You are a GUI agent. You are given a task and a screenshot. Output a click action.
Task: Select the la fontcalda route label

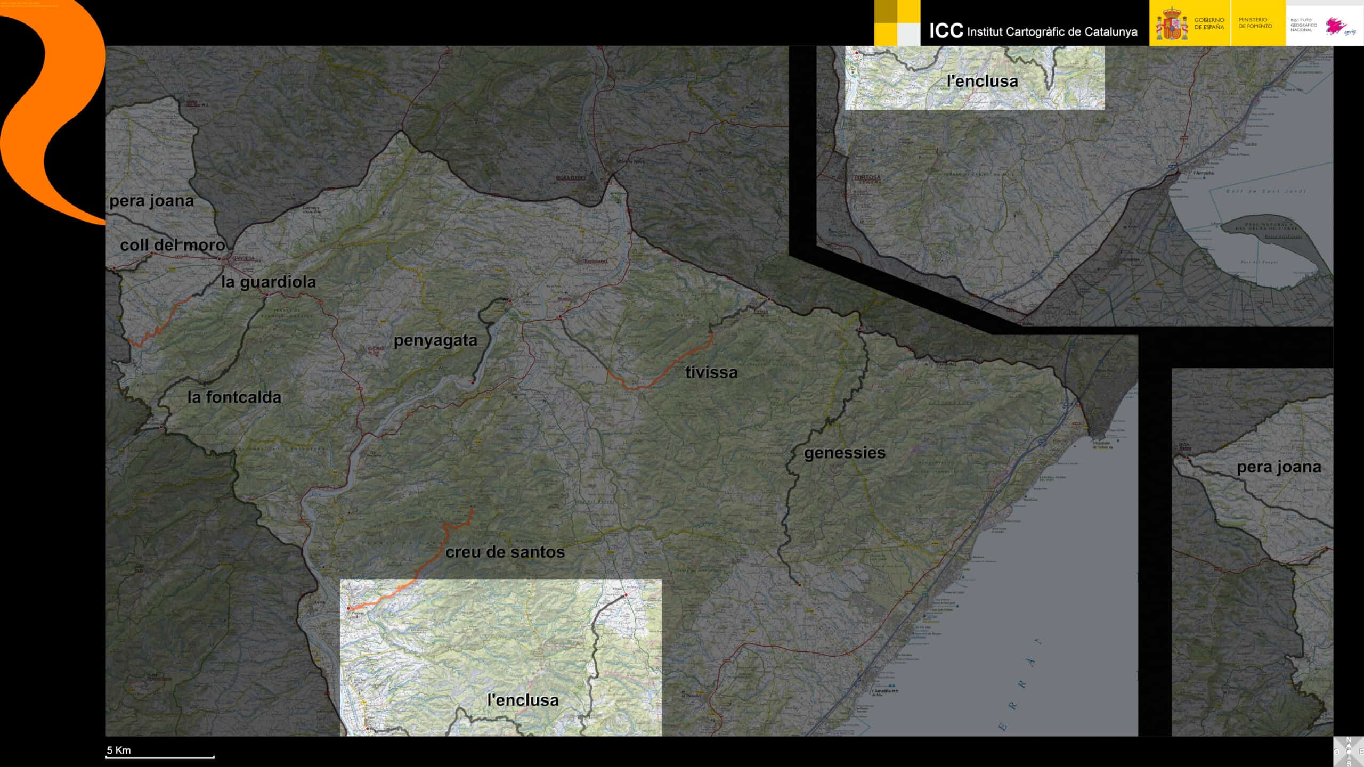click(x=234, y=397)
